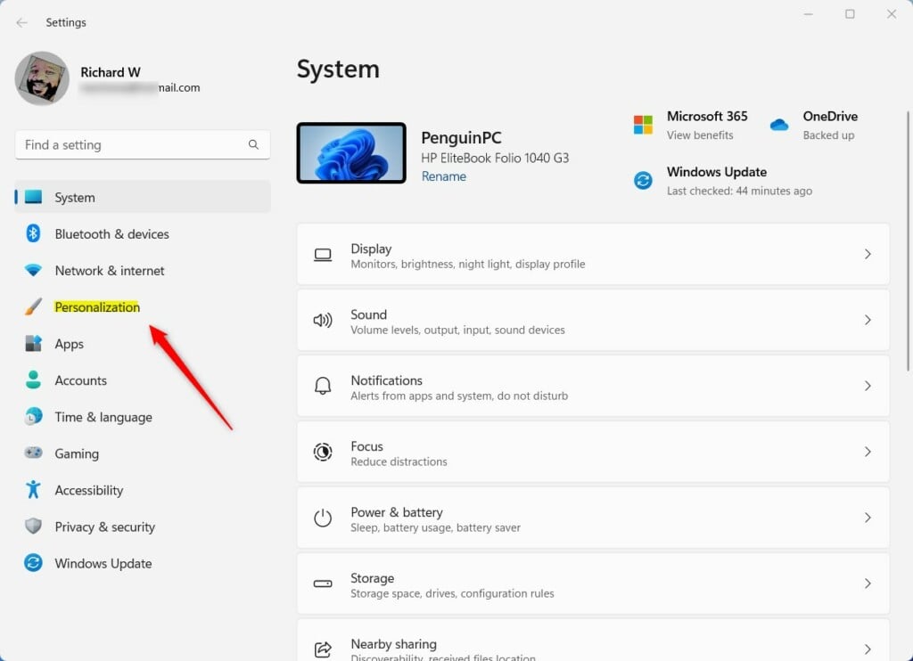The height and width of the screenshot is (661, 913).
Task: Click the Find a setting search box
Action: coord(143,144)
